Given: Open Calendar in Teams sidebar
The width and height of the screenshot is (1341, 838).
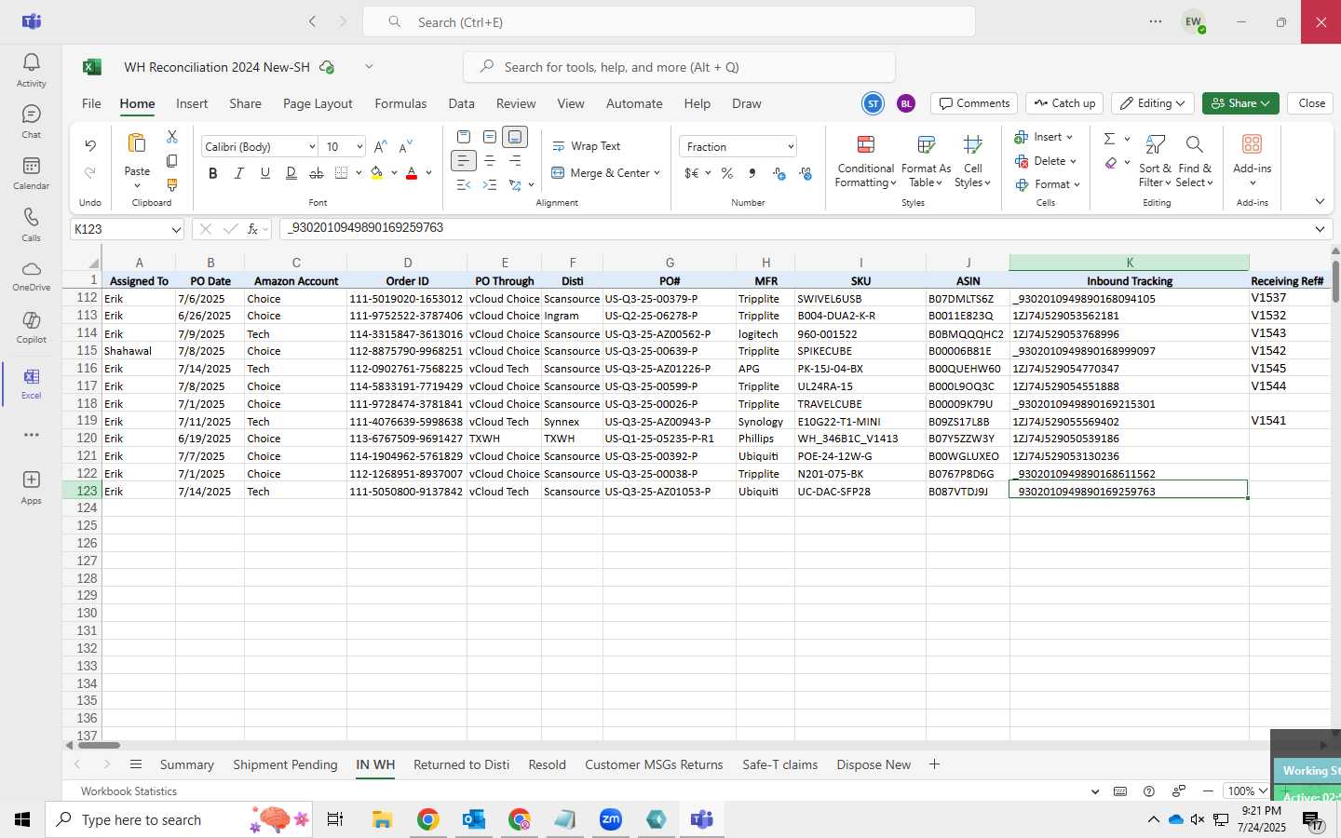Looking at the screenshot, I should click(x=31, y=173).
